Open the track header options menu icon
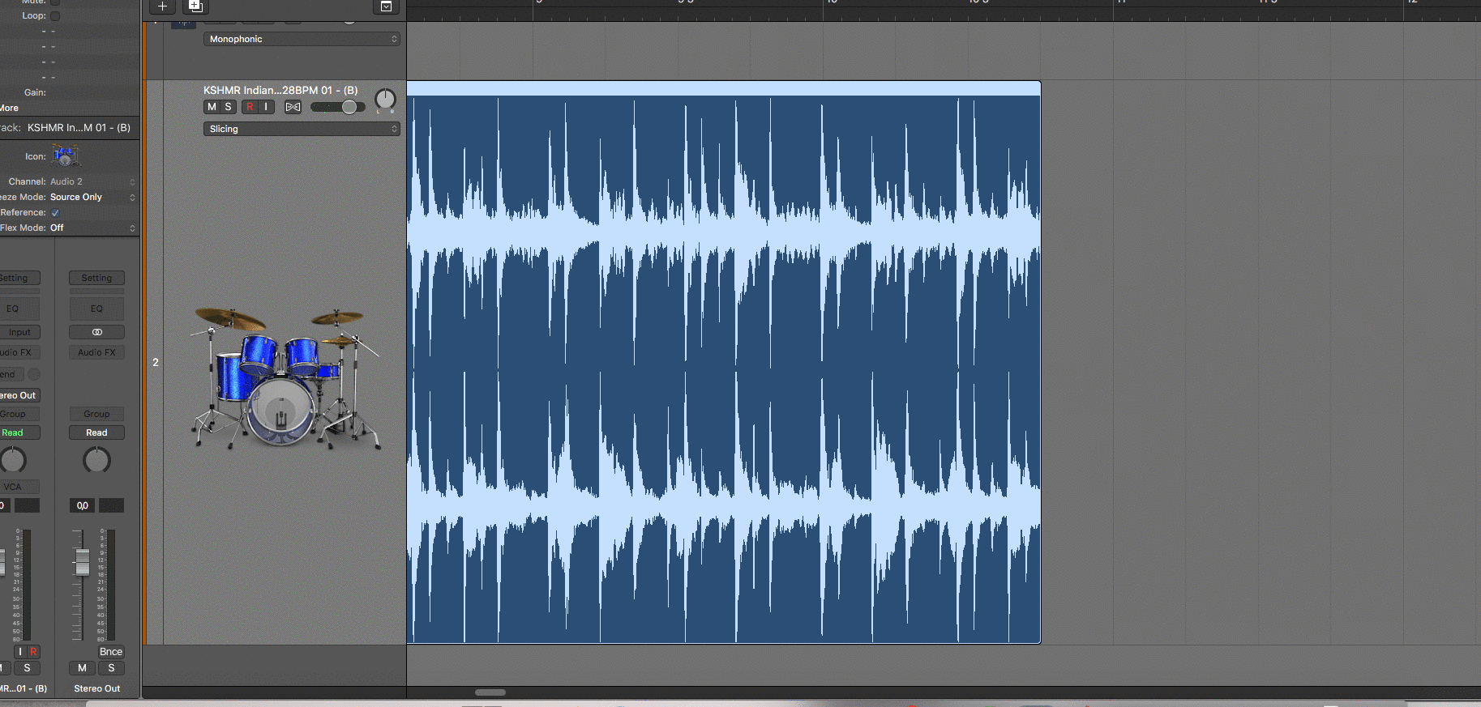1481x707 pixels. (386, 6)
